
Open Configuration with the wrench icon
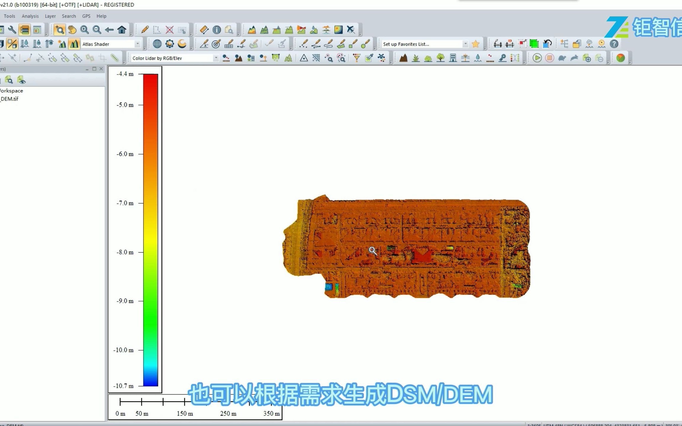point(12,30)
